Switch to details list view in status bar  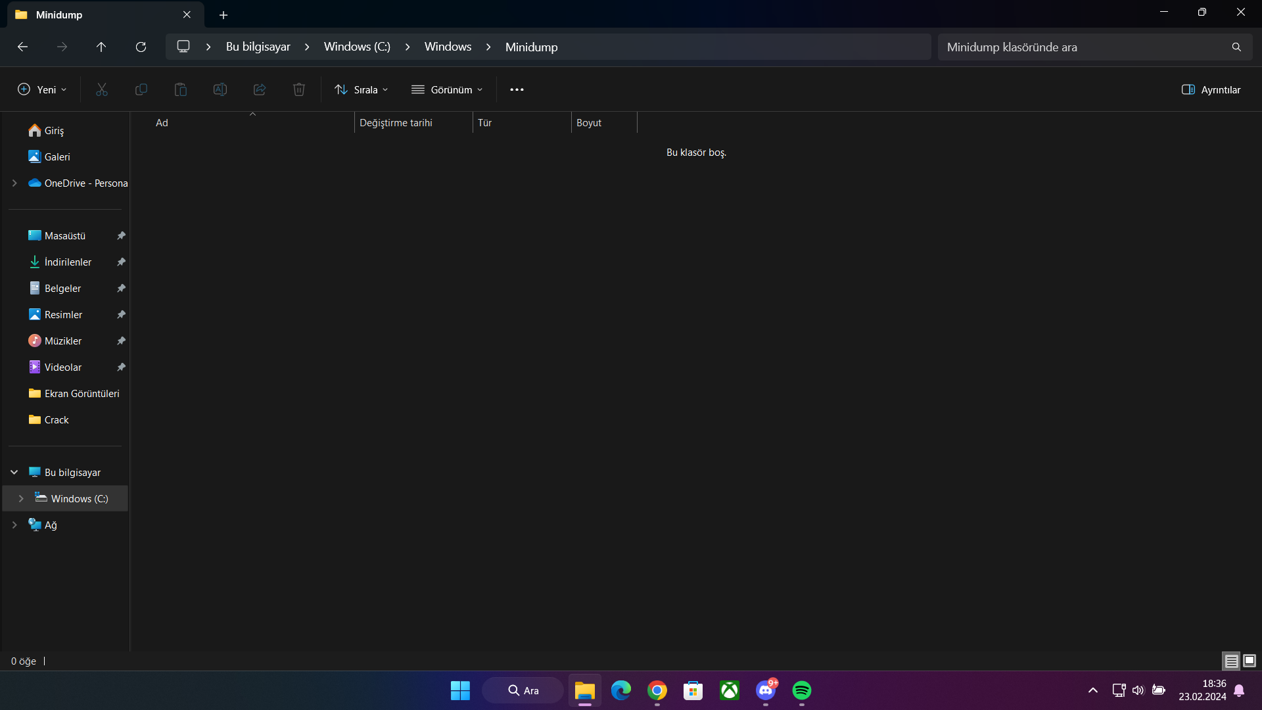tap(1231, 661)
